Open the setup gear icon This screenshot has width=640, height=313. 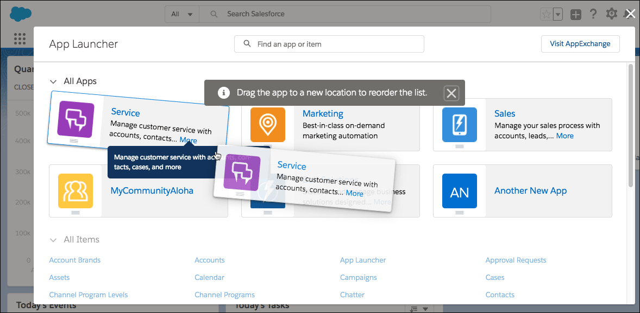pyautogui.click(x=611, y=14)
